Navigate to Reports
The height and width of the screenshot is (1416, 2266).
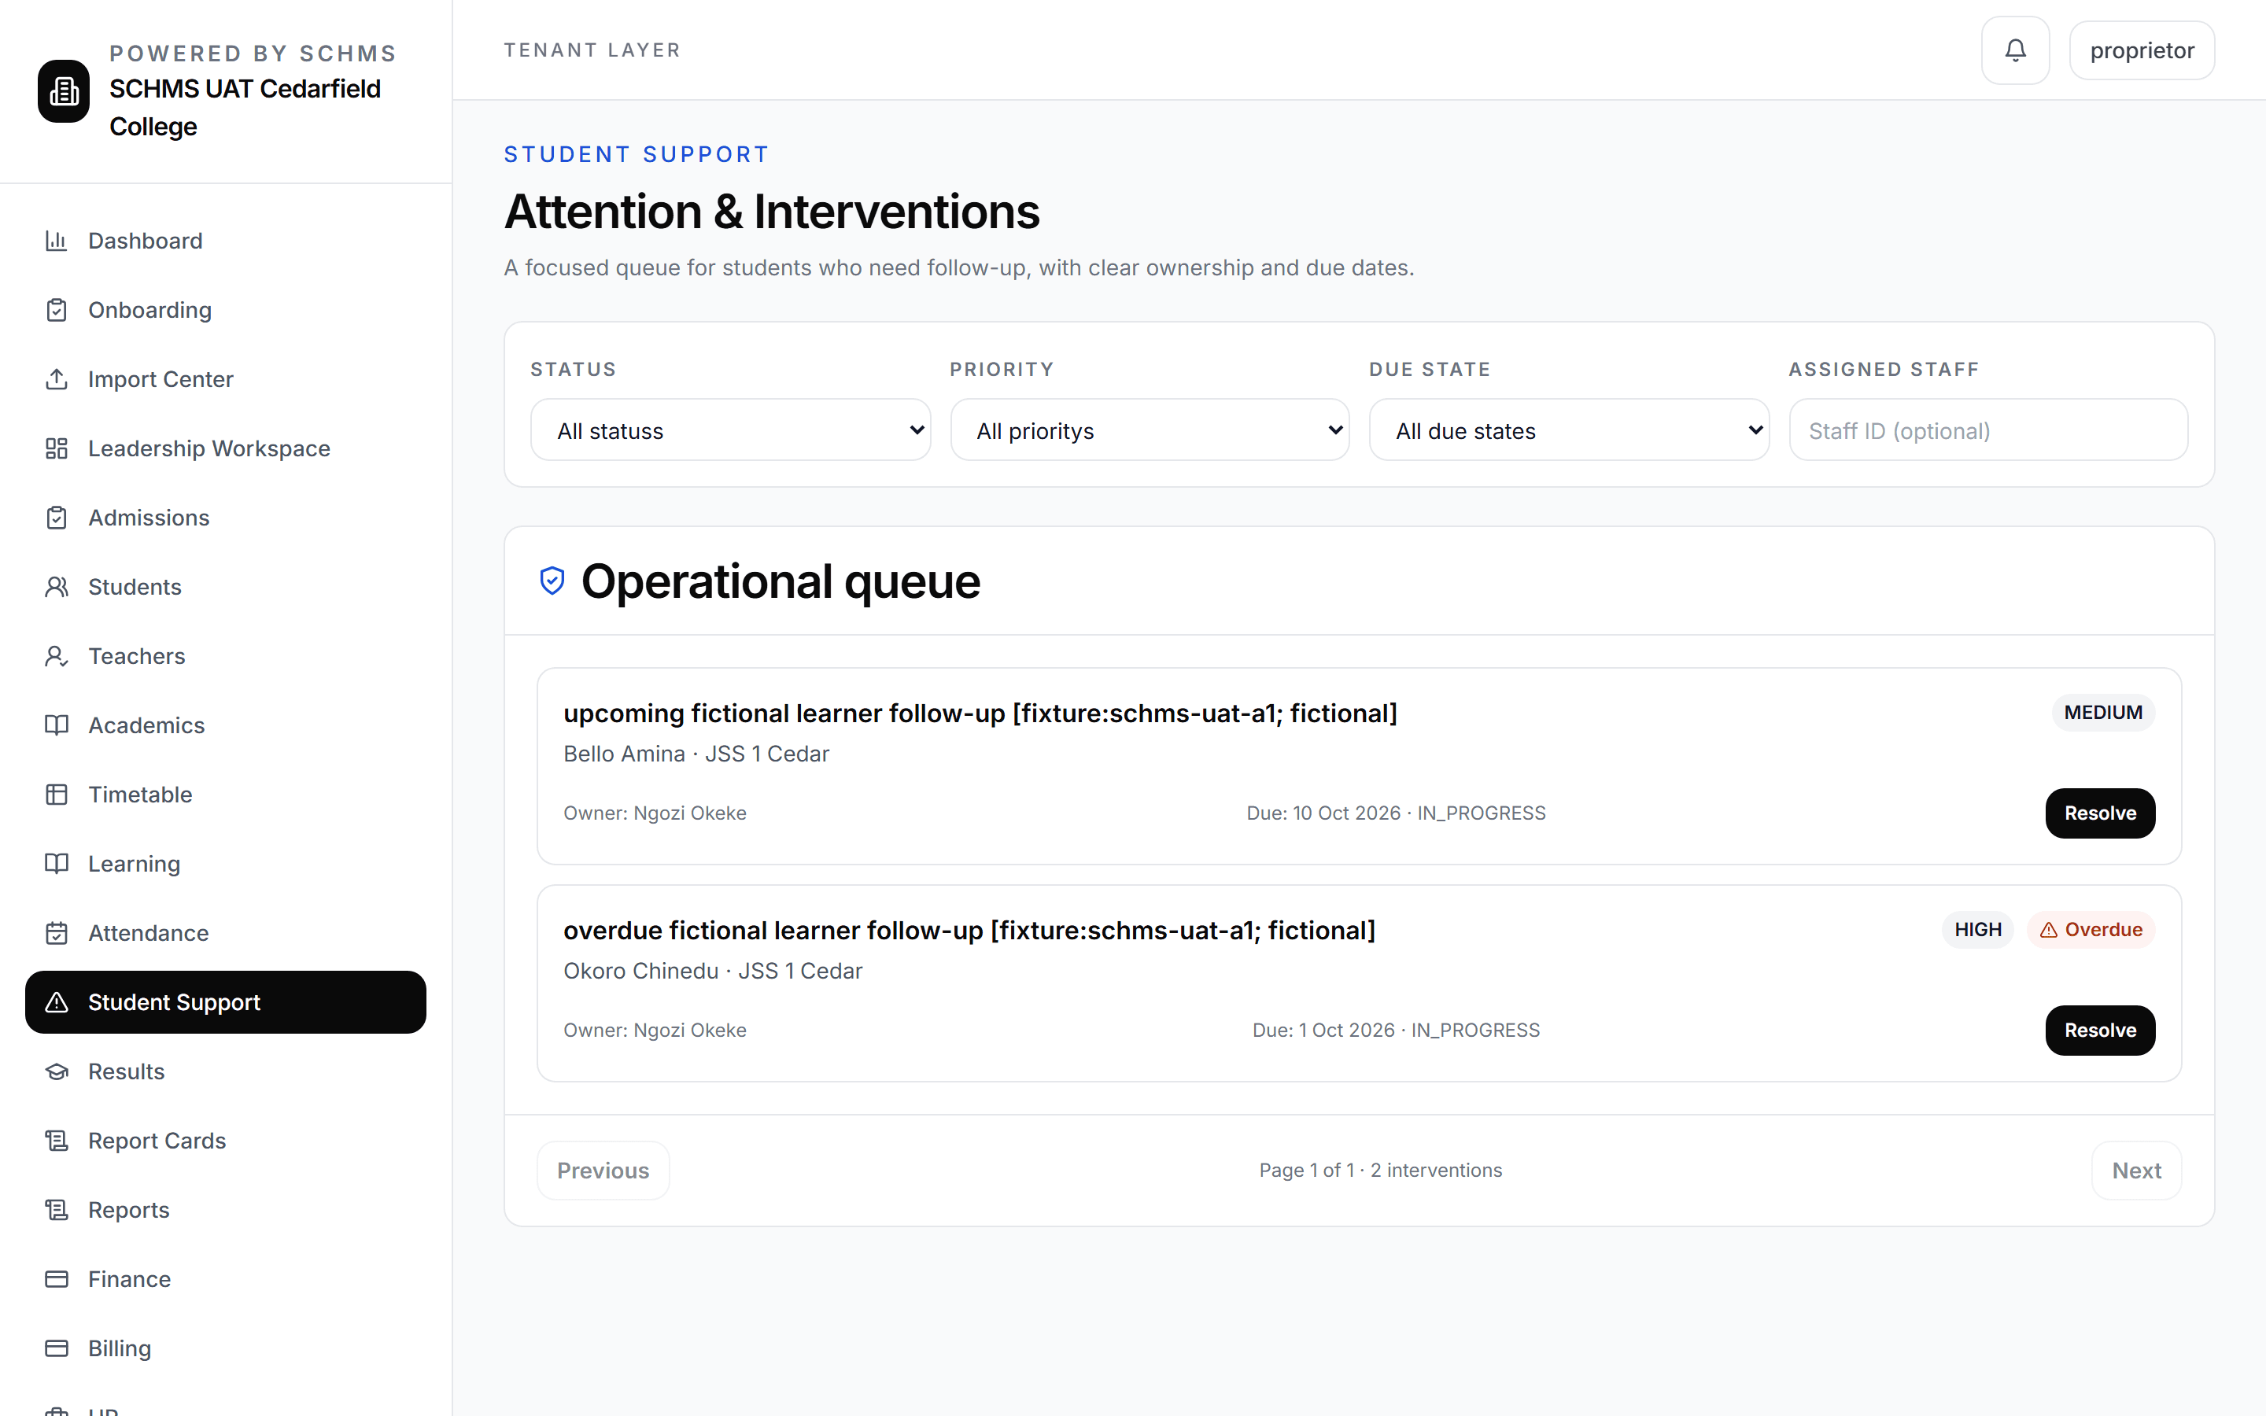(226, 1211)
